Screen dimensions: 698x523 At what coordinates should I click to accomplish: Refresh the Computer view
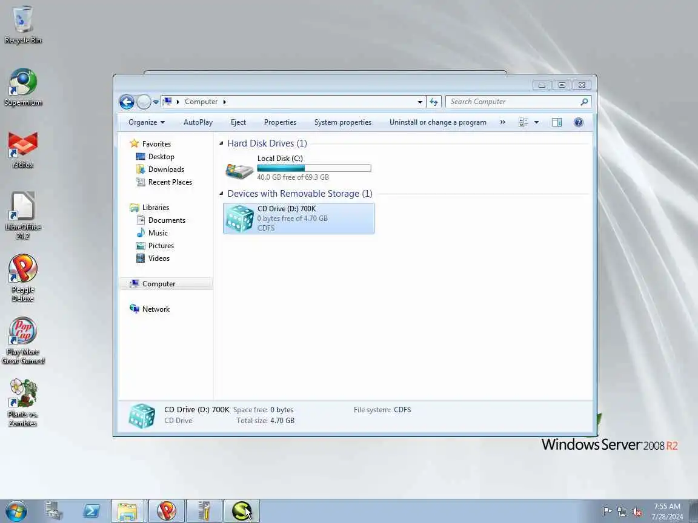(434, 102)
